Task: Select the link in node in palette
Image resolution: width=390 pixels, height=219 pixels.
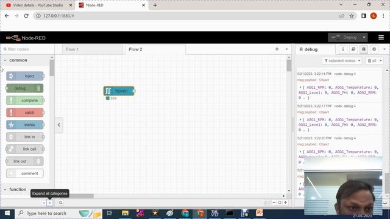Action: coord(25,137)
